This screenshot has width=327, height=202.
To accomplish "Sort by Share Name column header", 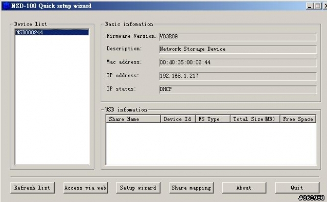I will point(133,119).
